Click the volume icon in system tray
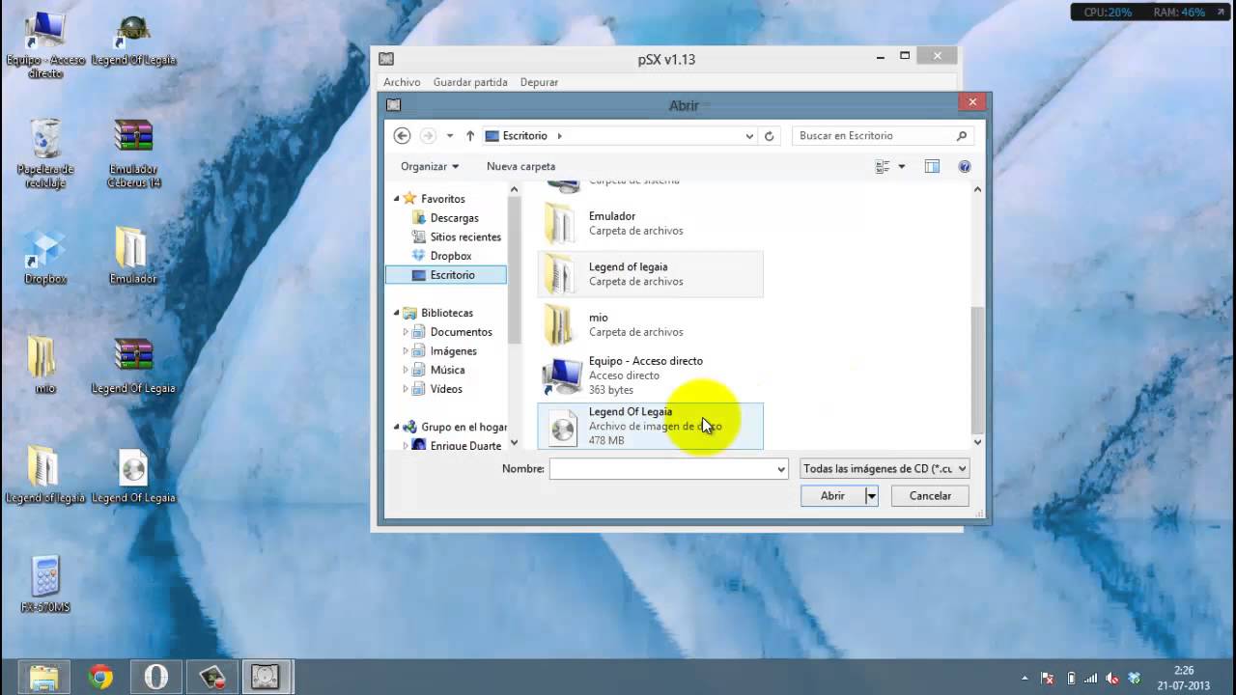Viewport: 1236px width, 695px height. click(x=1112, y=678)
